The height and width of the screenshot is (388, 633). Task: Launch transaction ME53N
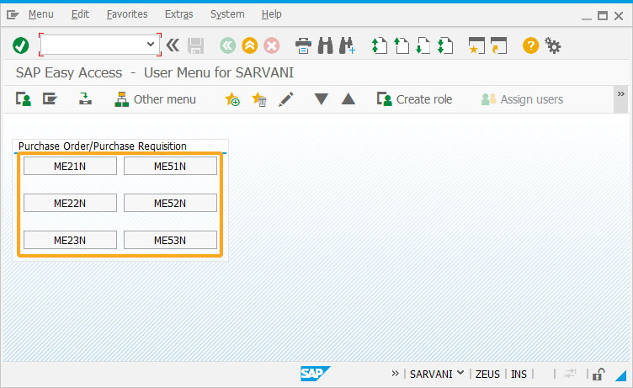tap(170, 240)
